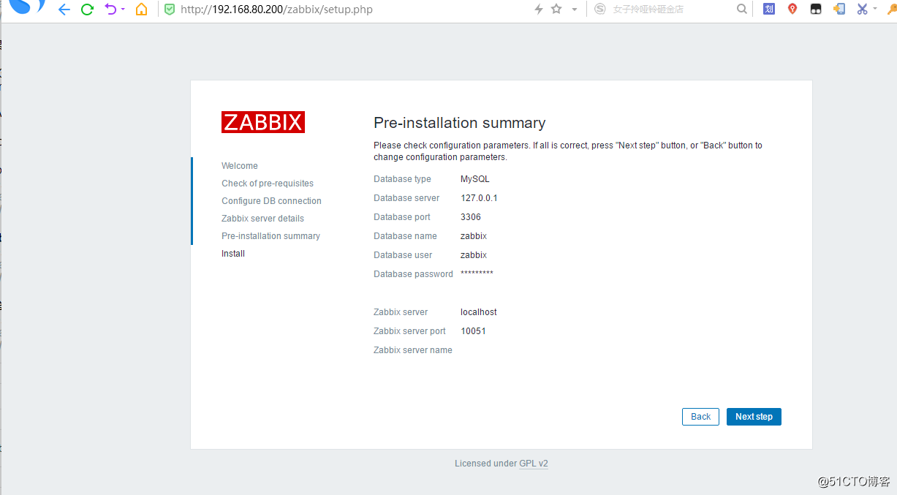This screenshot has height=495, width=897.
Task: Click the blue device sync extension icon
Action: (839, 10)
